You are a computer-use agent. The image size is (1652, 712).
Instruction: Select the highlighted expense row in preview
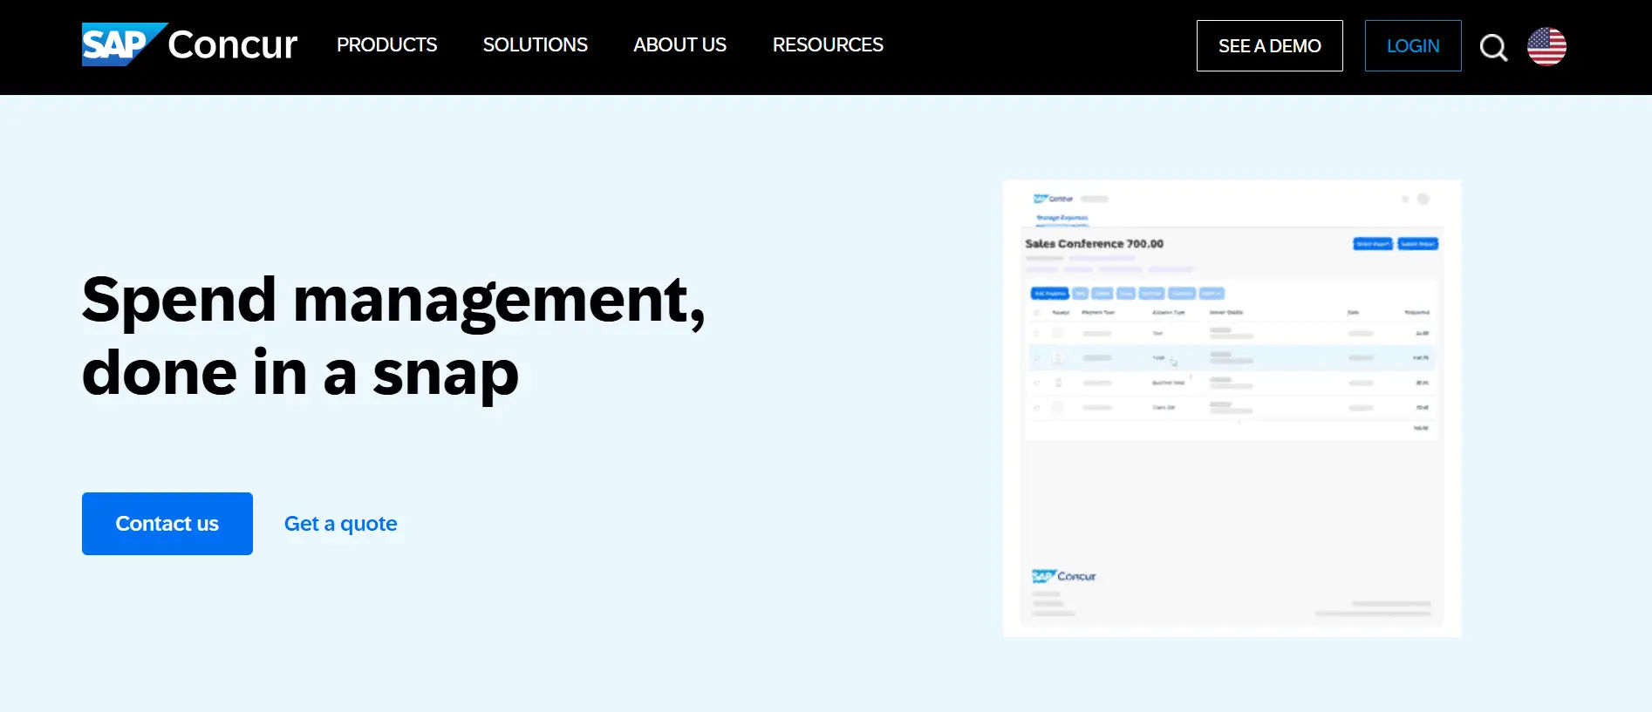[1232, 357]
